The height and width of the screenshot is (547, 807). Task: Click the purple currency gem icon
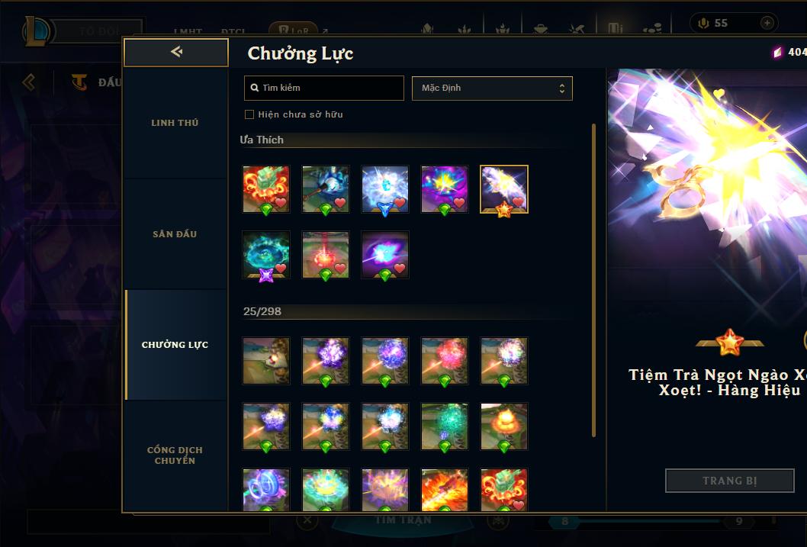tap(777, 52)
